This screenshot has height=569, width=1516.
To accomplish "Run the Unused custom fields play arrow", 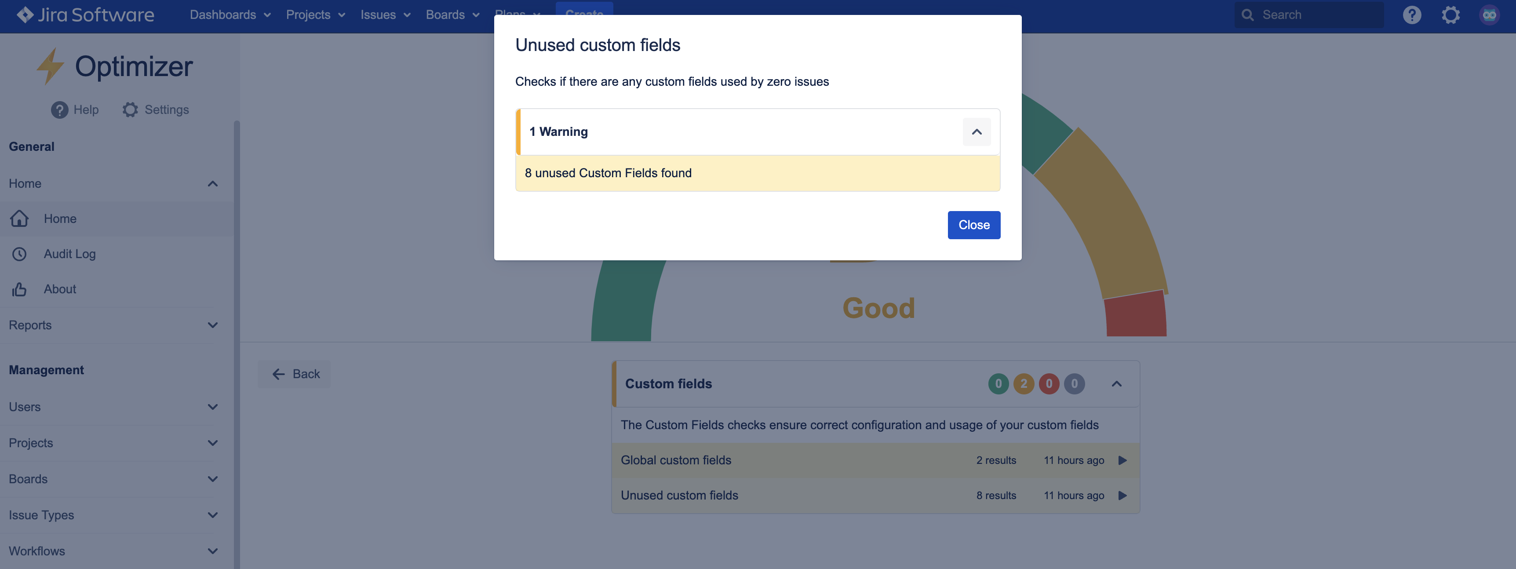I will (x=1122, y=496).
